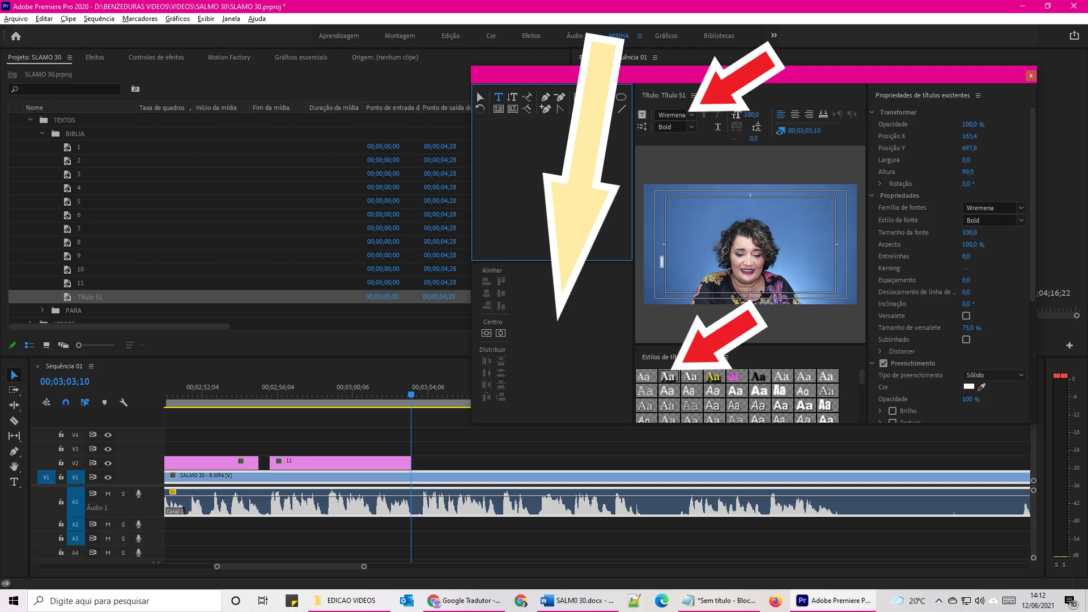The width and height of the screenshot is (1088, 612).
Task: Select the Razor tool in the timeline toolbar
Action: click(14, 421)
